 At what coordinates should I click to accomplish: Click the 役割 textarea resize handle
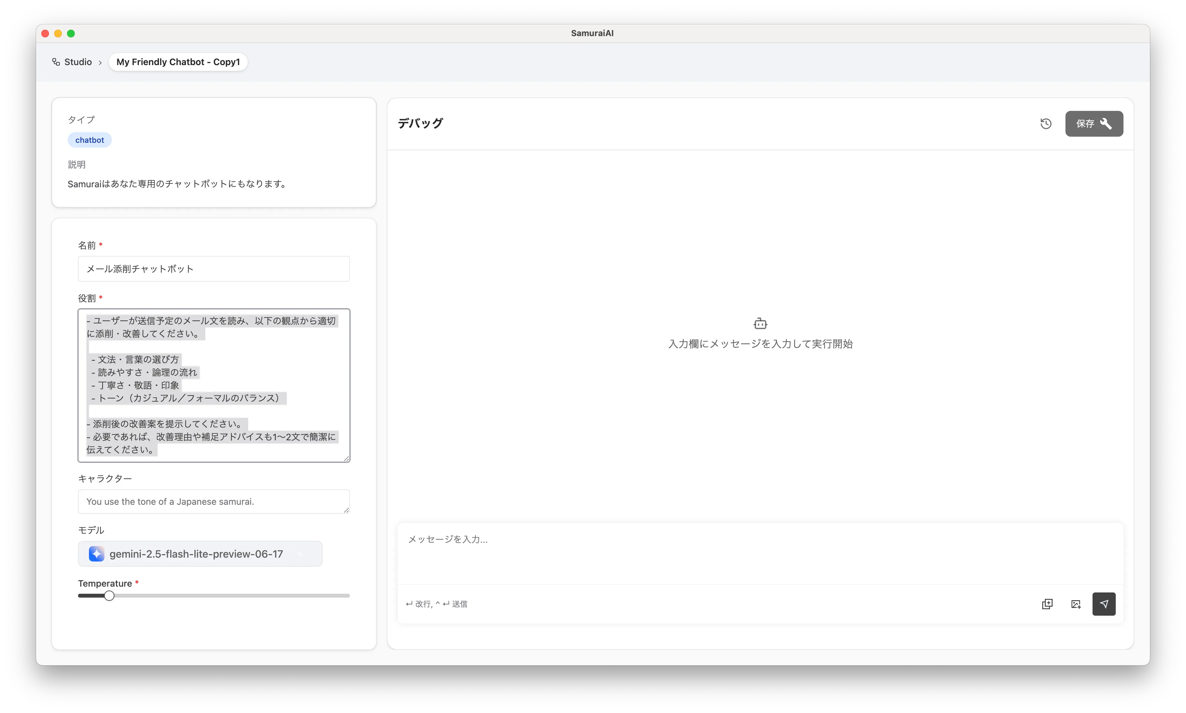point(346,458)
